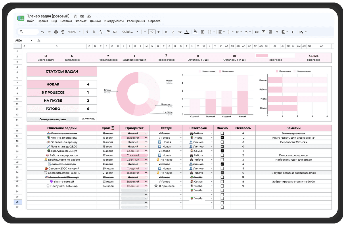Open the cell fill color bucket
This screenshot has height=226, width=345.
[195, 32]
